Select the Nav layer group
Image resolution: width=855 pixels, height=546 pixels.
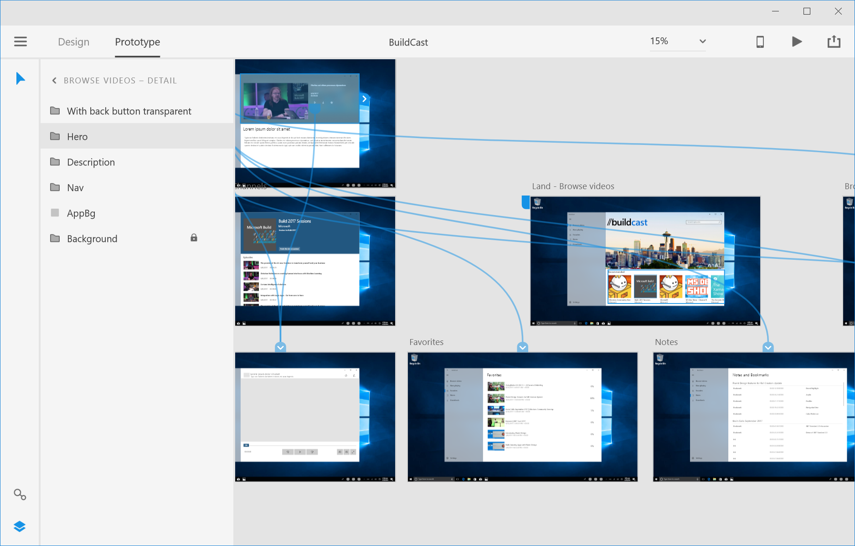[x=137, y=188]
